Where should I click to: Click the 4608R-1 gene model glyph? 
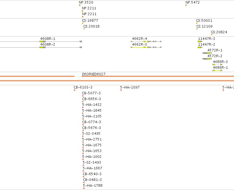click(41, 42)
